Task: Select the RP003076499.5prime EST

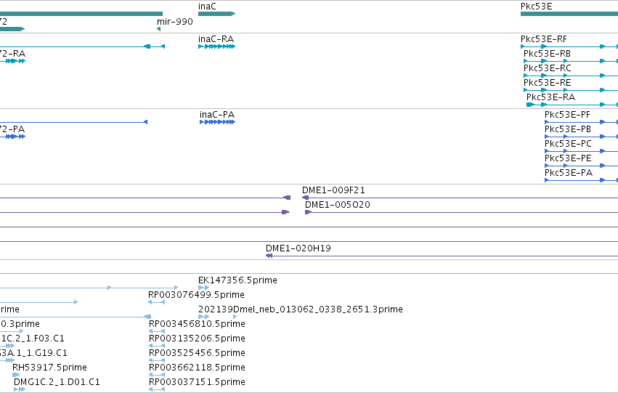Action: point(156,302)
